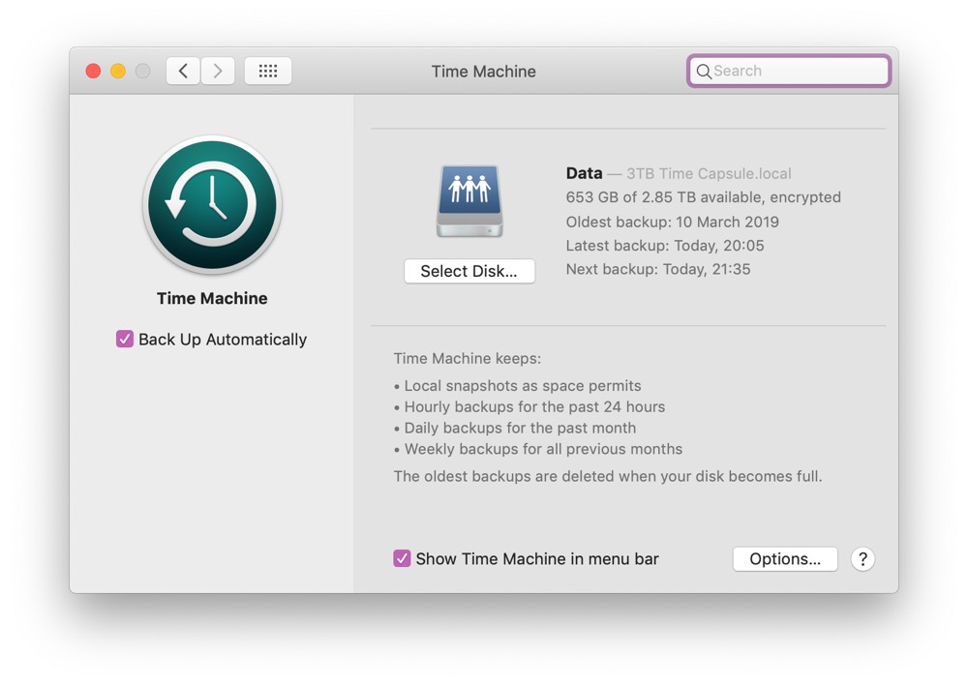Click the Latest backup time text
Image resolution: width=968 pixels, height=685 pixels.
pos(664,246)
